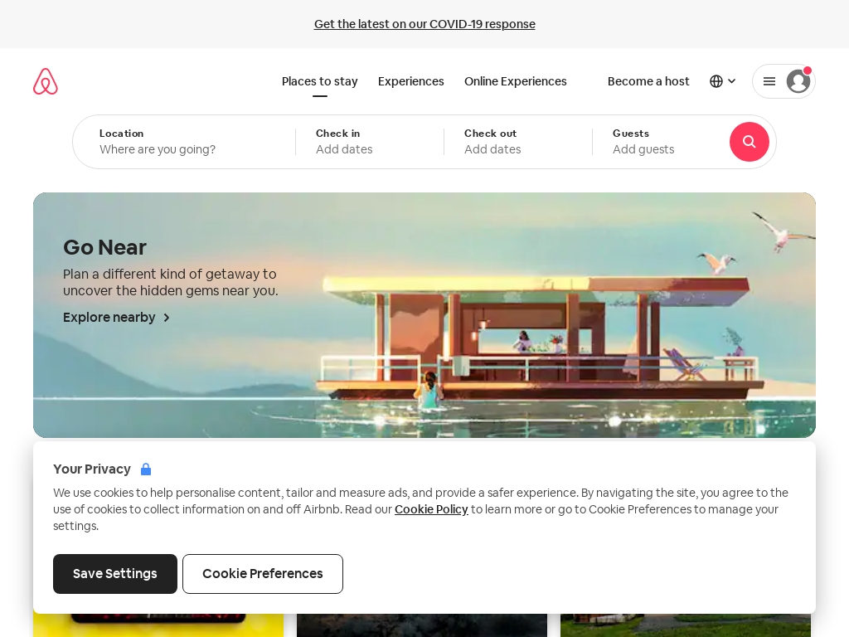Open the Check out date picker
Screen dimensions: 849x637
point(518,141)
